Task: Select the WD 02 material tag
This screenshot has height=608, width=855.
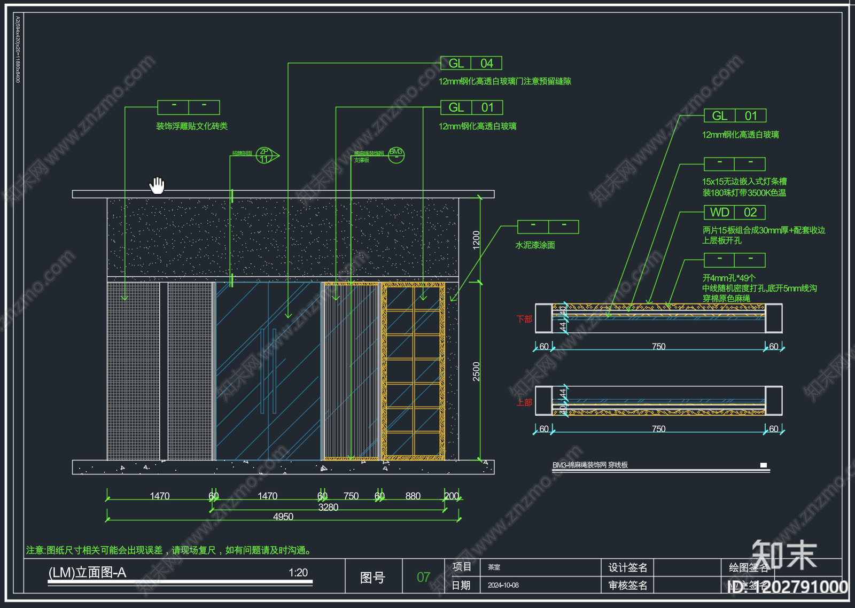Action: click(x=734, y=212)
